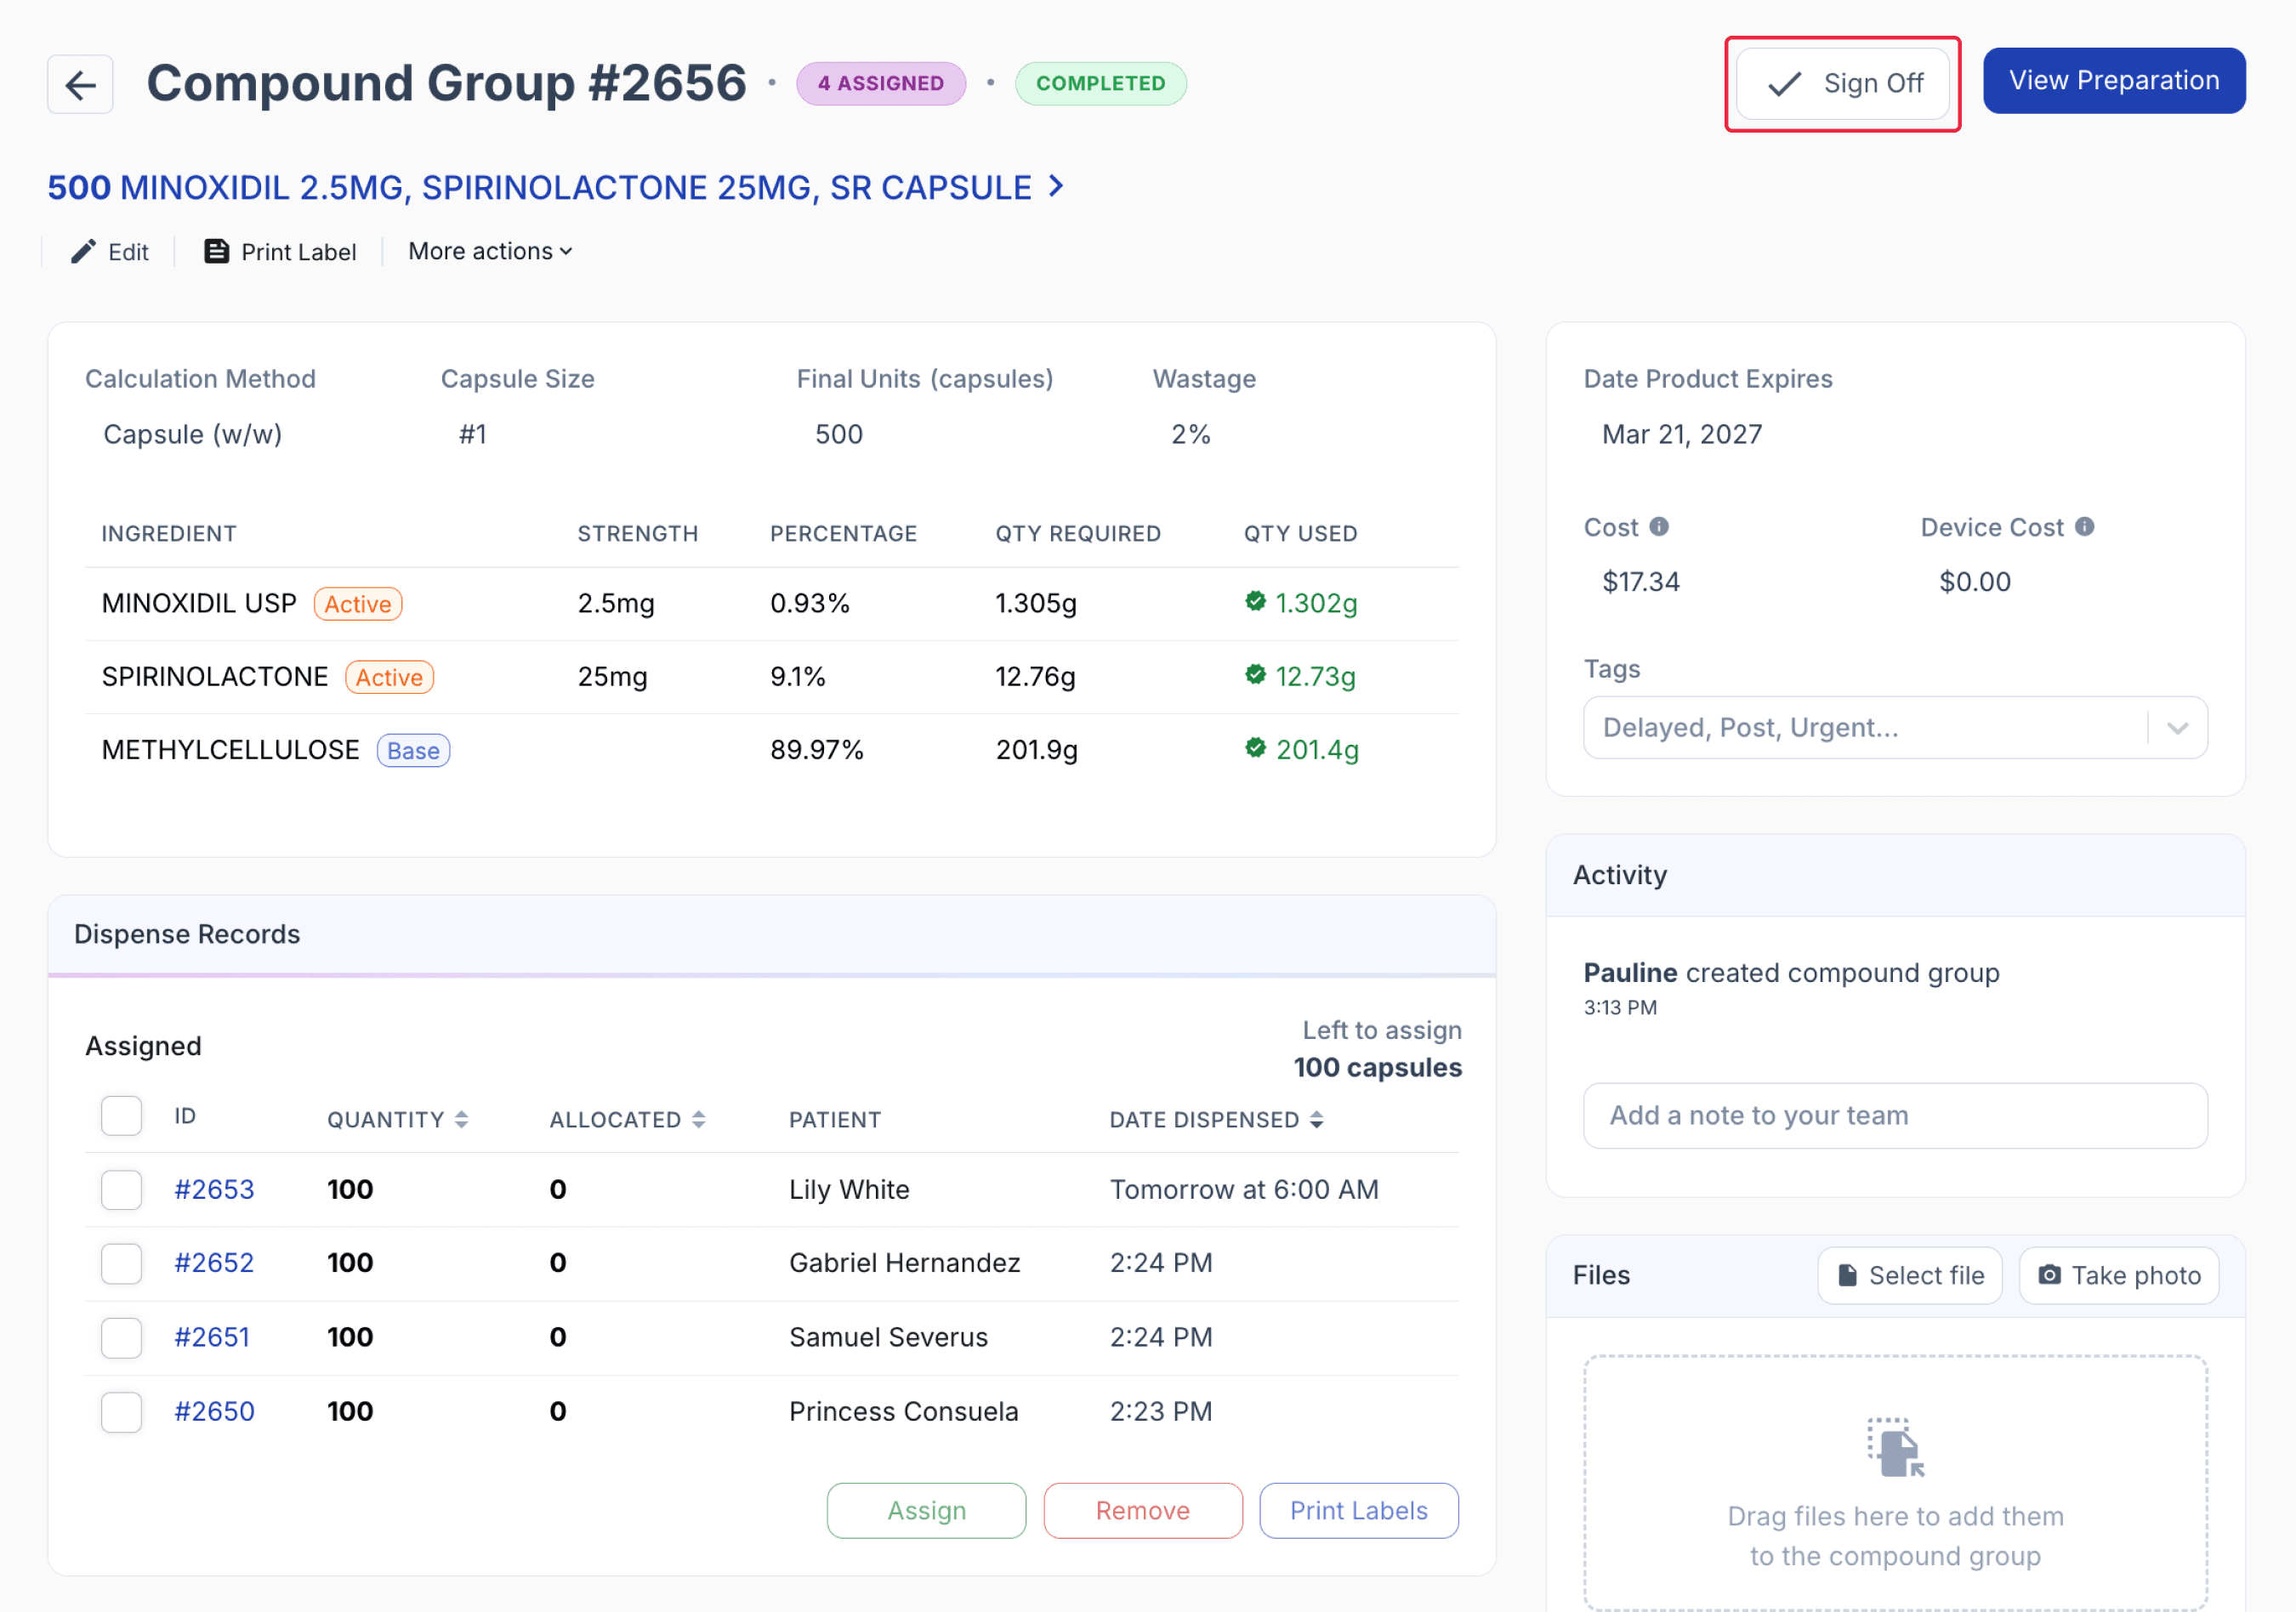
Task: Expand the Tags dropdown chevron
Action: tap(2178, 728)
